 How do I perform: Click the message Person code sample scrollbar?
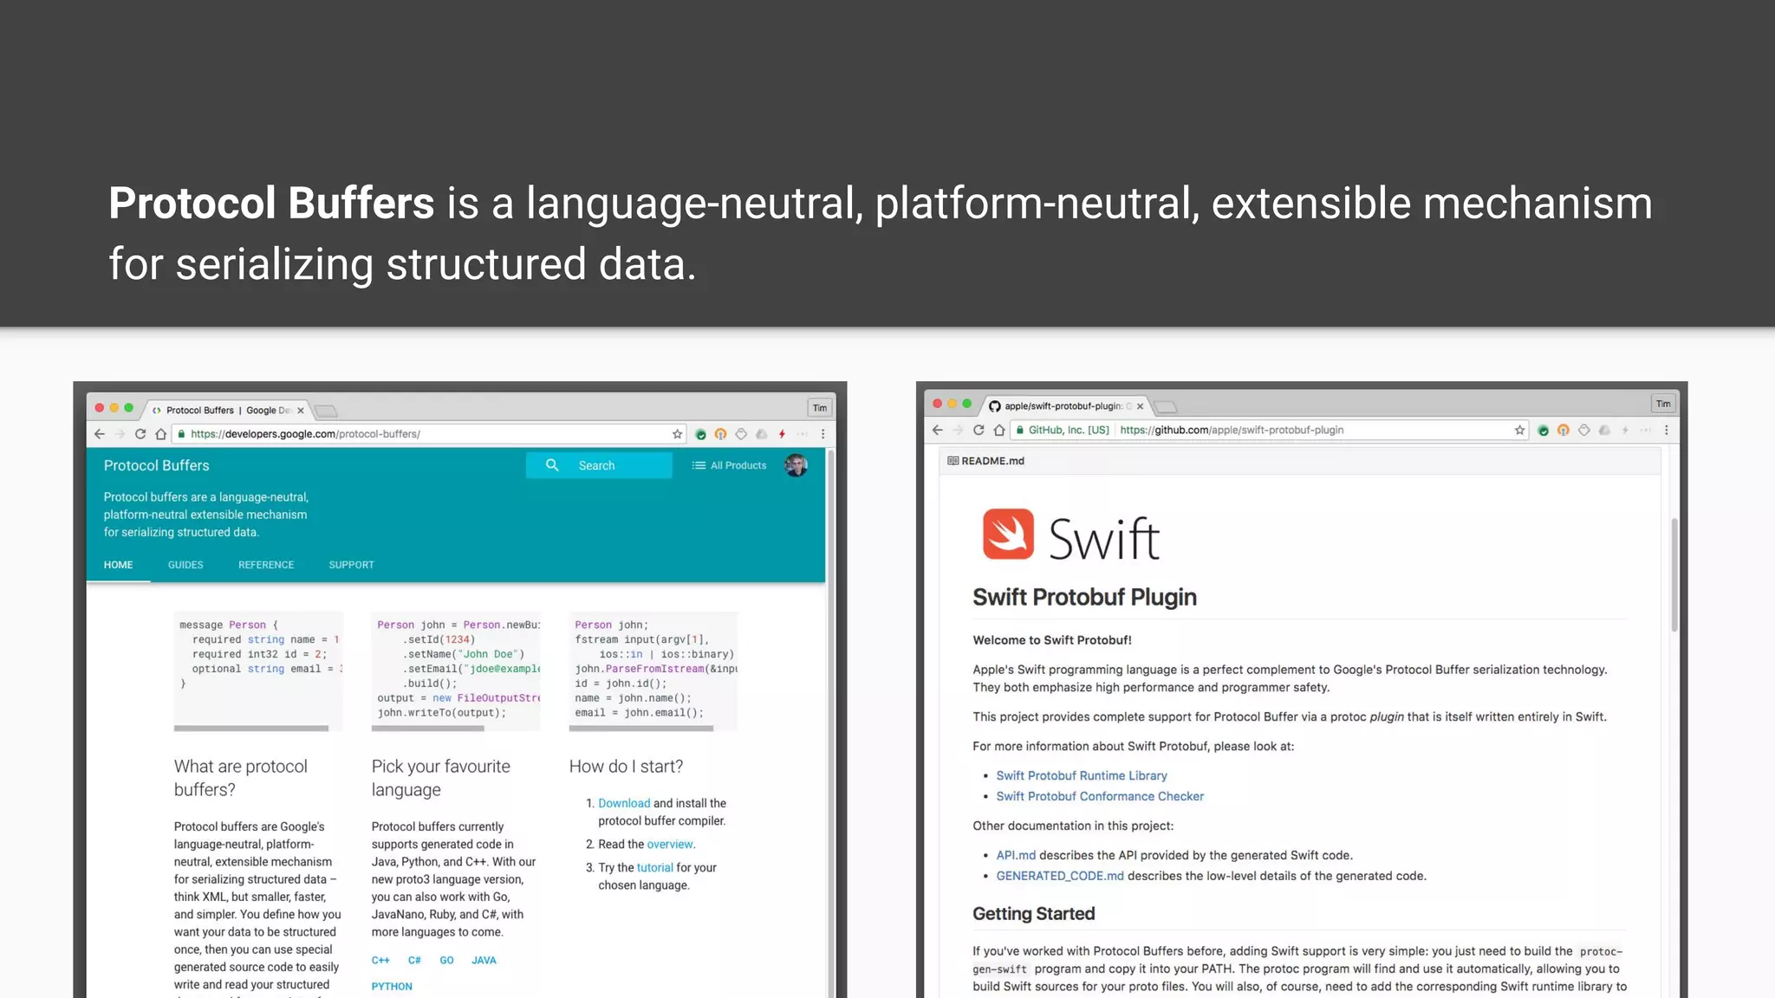[x=251, y=729]
